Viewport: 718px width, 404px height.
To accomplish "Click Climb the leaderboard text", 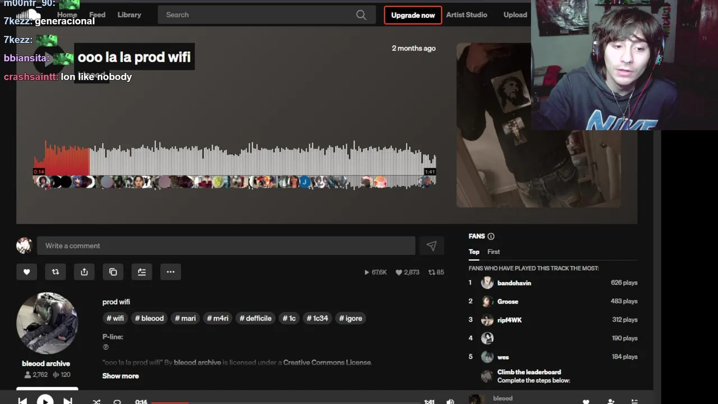I will coord(529,372).
